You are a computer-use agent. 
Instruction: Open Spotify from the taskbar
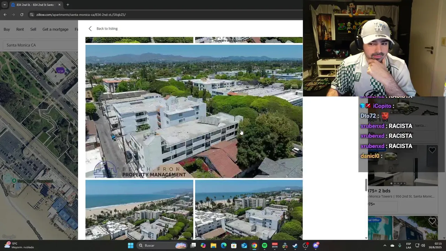point(264,245)
